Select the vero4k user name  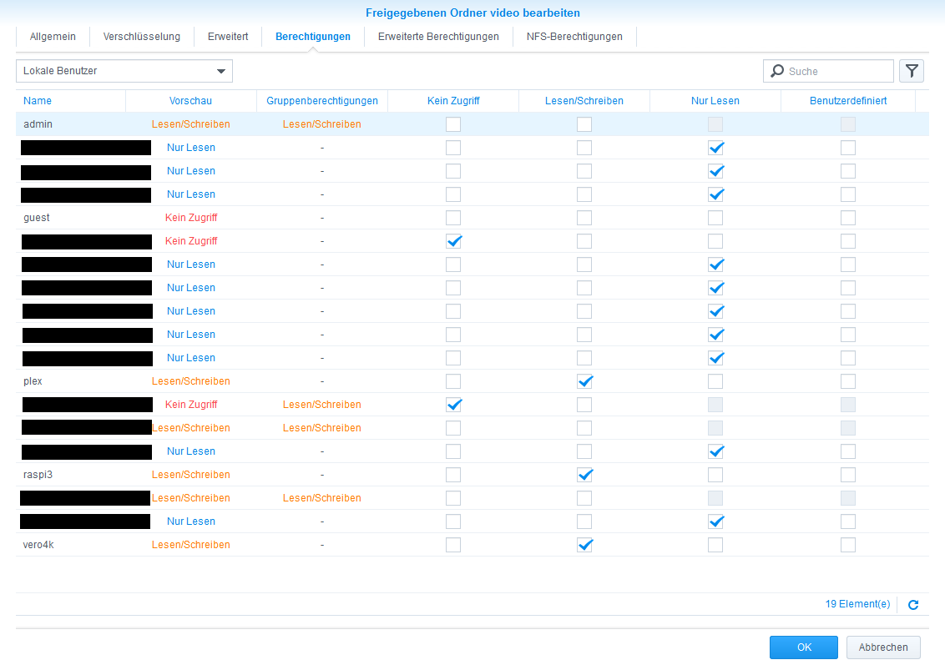38,545
